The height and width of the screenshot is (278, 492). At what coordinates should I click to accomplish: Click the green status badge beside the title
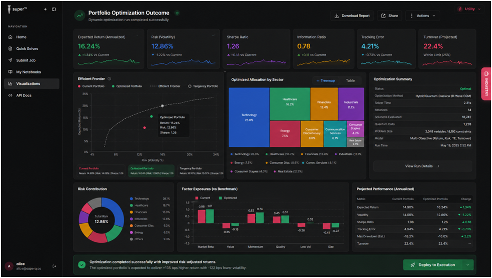177,13
